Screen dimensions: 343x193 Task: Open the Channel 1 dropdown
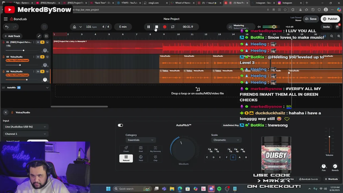[25, 134]
